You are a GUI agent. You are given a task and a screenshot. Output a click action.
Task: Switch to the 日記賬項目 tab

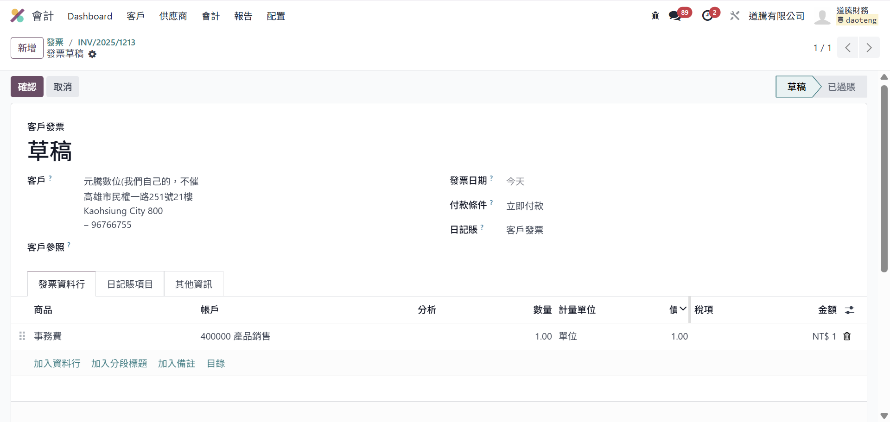tap(130, 284)
